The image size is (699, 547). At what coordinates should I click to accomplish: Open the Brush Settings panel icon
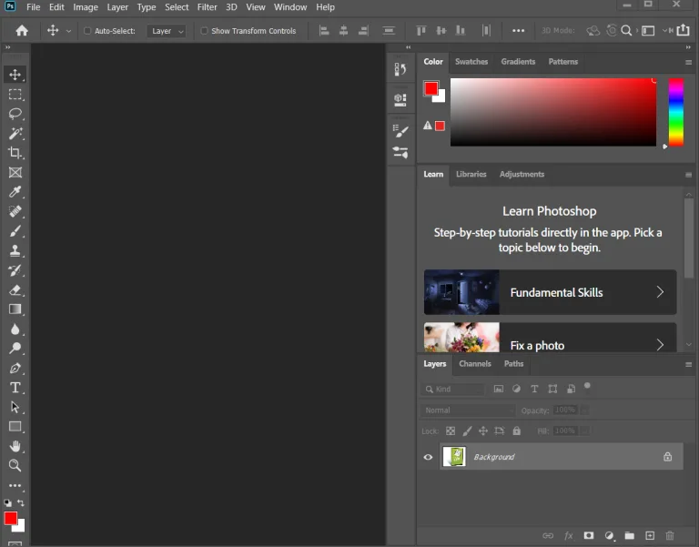[400, 131]
